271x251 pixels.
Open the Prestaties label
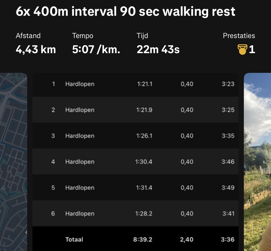tap(239, 36)
